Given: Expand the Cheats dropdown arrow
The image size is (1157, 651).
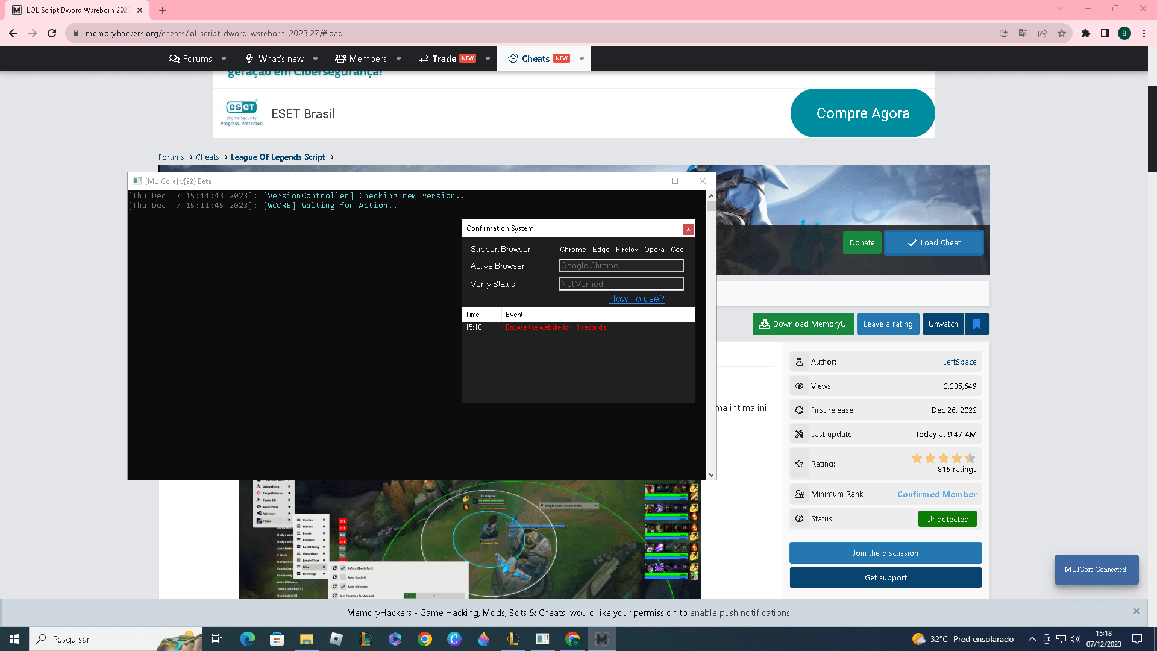Looking at the screenshot, I should click(582, 58).
